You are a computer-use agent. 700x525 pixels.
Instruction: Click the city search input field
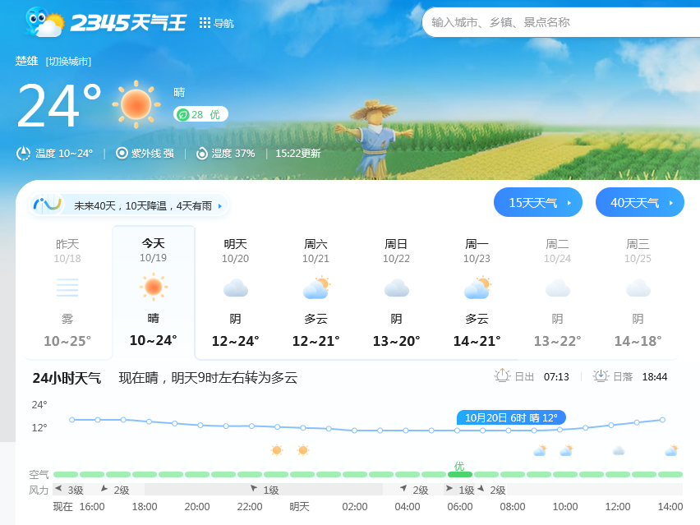point(559,22)
